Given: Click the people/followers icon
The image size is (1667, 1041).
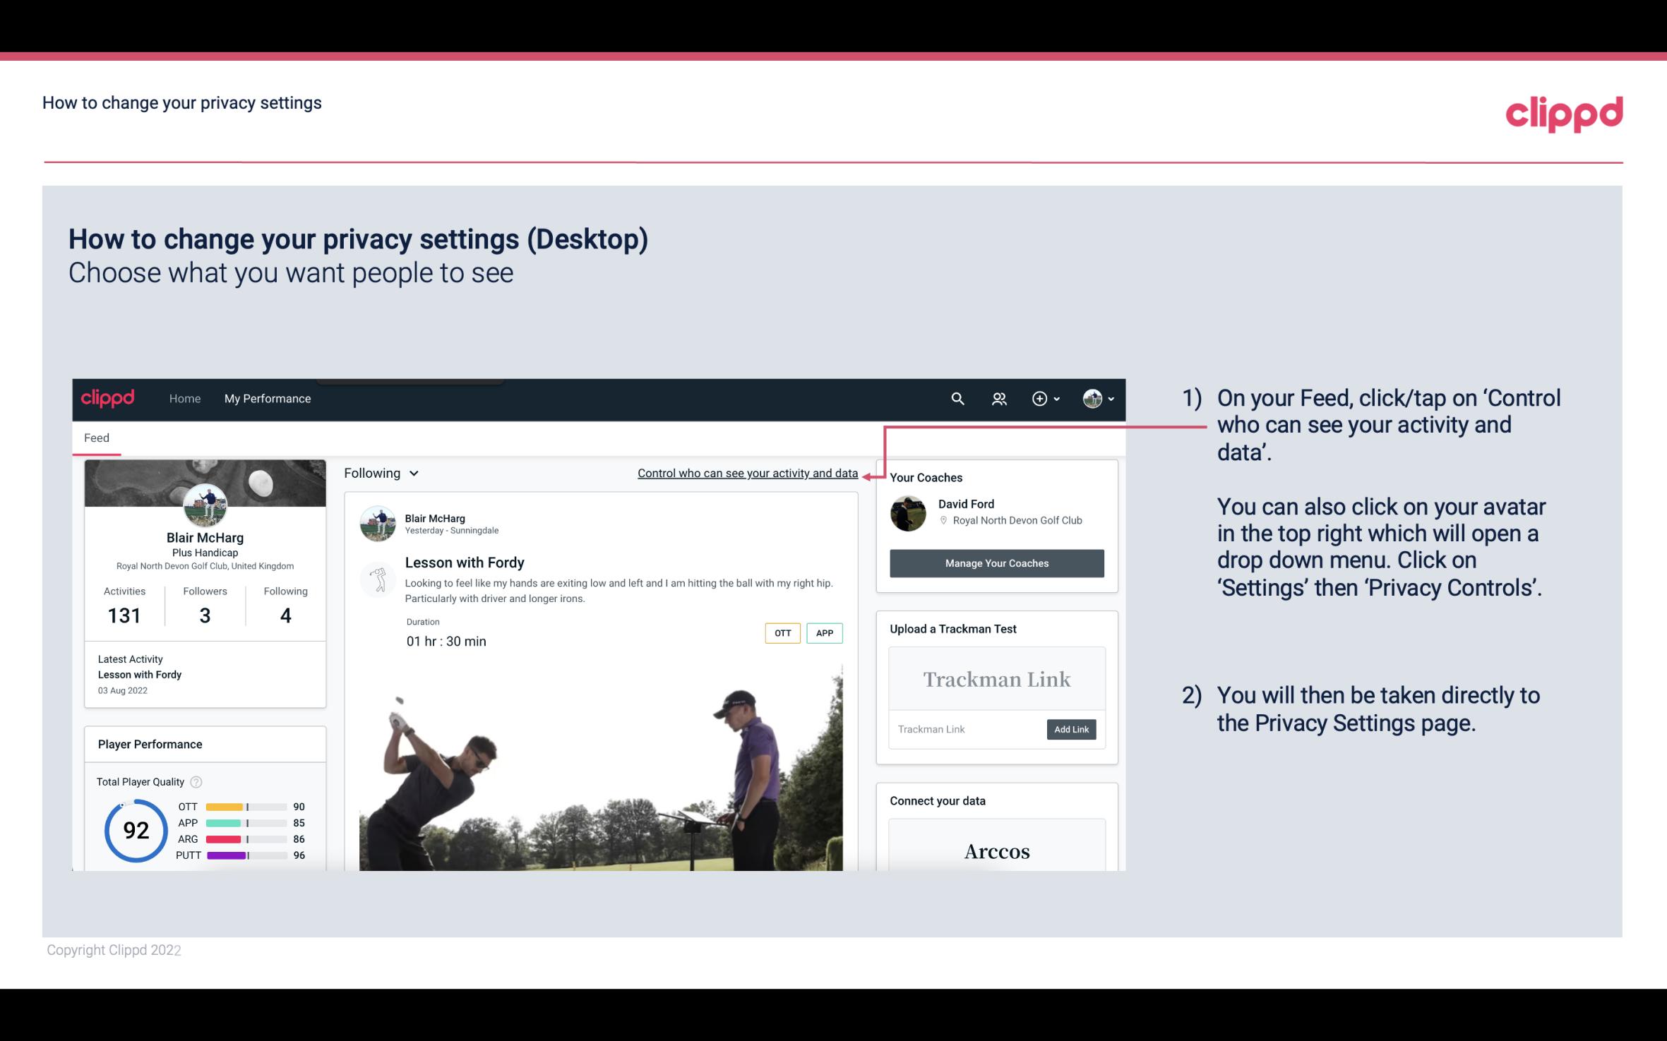Looking at the screenshot, I should point(999,398).
